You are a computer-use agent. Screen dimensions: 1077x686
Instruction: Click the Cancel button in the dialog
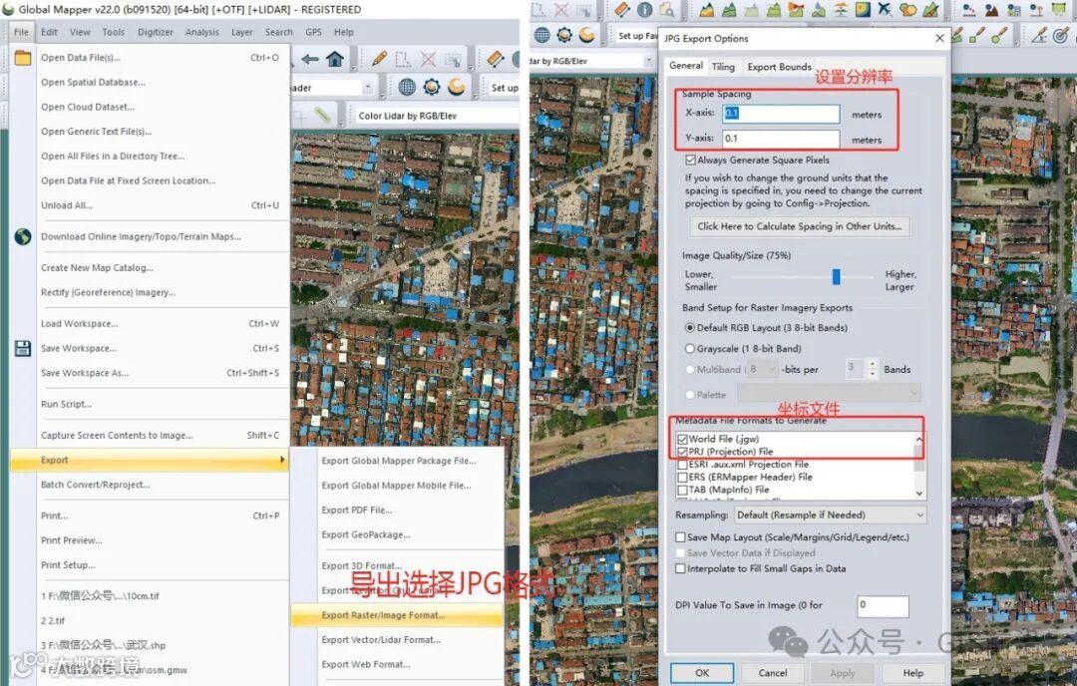[773, 673]
